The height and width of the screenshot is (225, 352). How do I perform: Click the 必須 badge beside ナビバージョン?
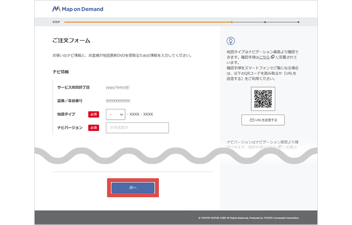[x=93, y=128]
